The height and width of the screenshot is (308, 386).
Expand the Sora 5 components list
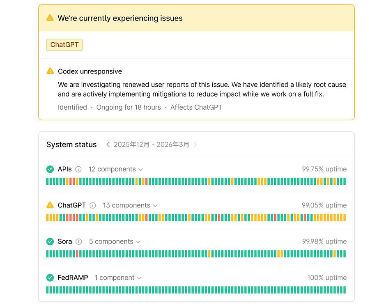pos(115,241)
